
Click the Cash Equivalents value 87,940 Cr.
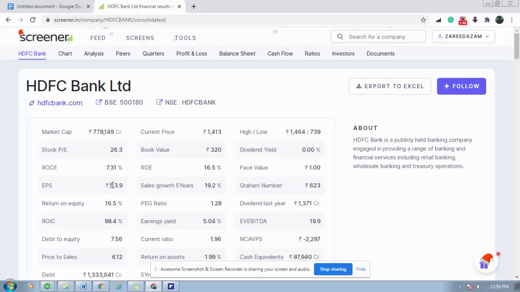[x=305, y=257]
